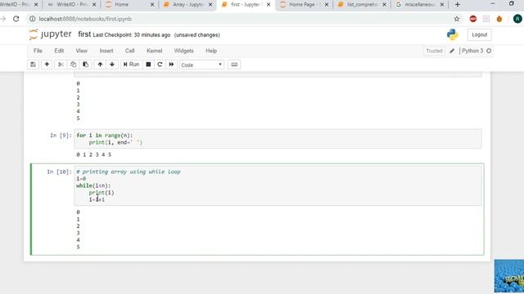Open the cell type Code dropdown
This screenshot has height=294, width=524.
coord(201,65)
